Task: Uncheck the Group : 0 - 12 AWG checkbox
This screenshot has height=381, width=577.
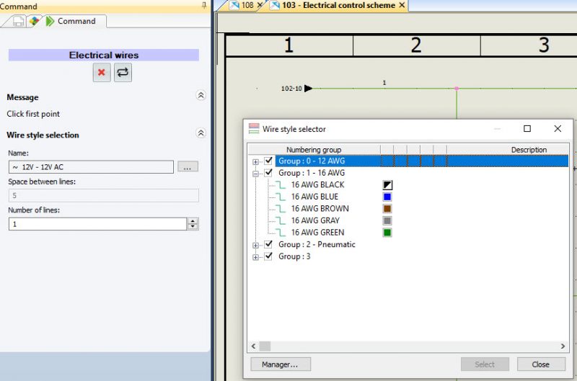Action: (269, 161)
